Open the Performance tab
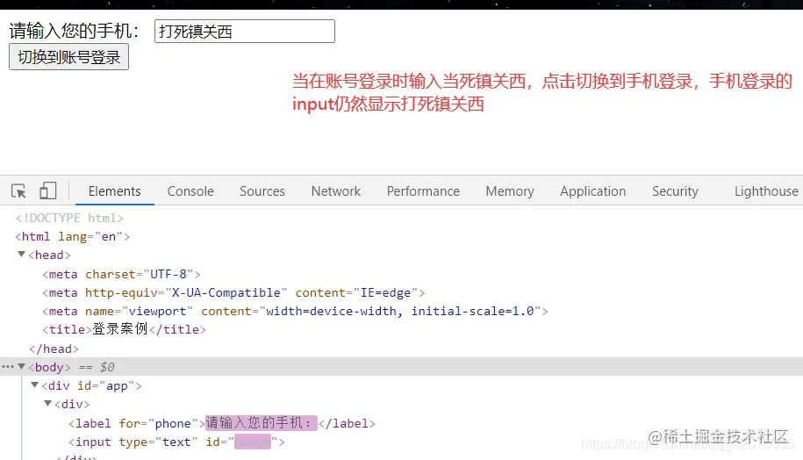803x460 pixels. click(x=423, y=191)
